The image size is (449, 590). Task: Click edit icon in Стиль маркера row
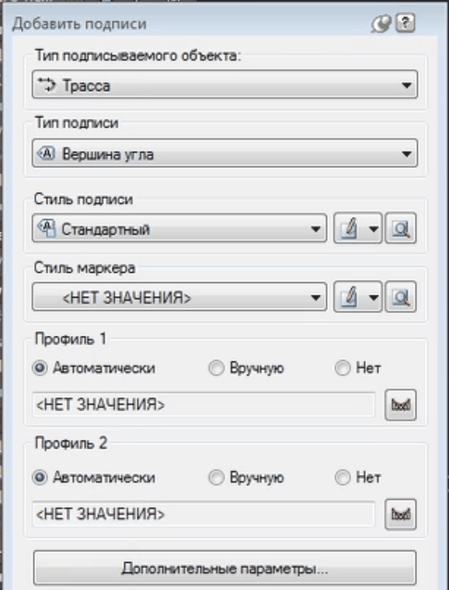click(349, 297)
